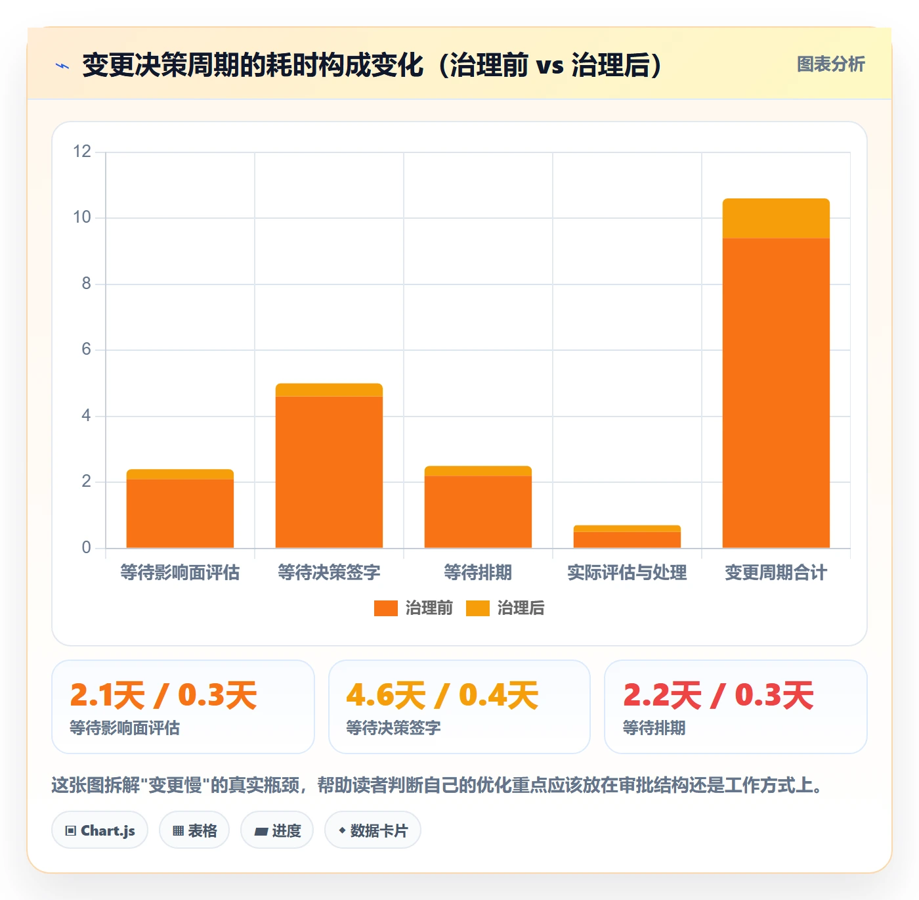Click the 实际评估与处理 bar in the chart
Screen dimensions: 919x900
click(x=627, y=537)
